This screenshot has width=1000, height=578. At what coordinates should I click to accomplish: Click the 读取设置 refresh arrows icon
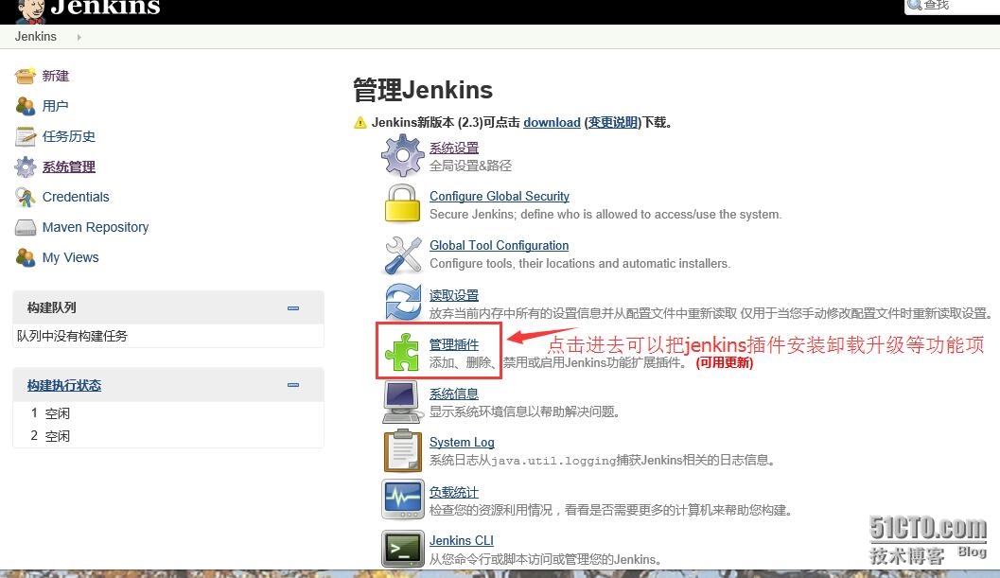click(x=402, y=303)
